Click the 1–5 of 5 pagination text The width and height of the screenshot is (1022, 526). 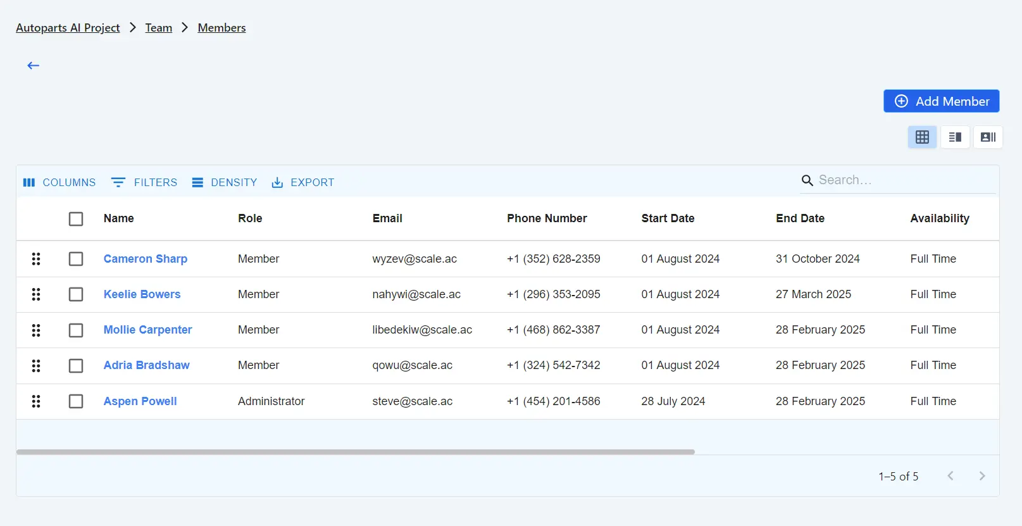(x=898, y=476)
